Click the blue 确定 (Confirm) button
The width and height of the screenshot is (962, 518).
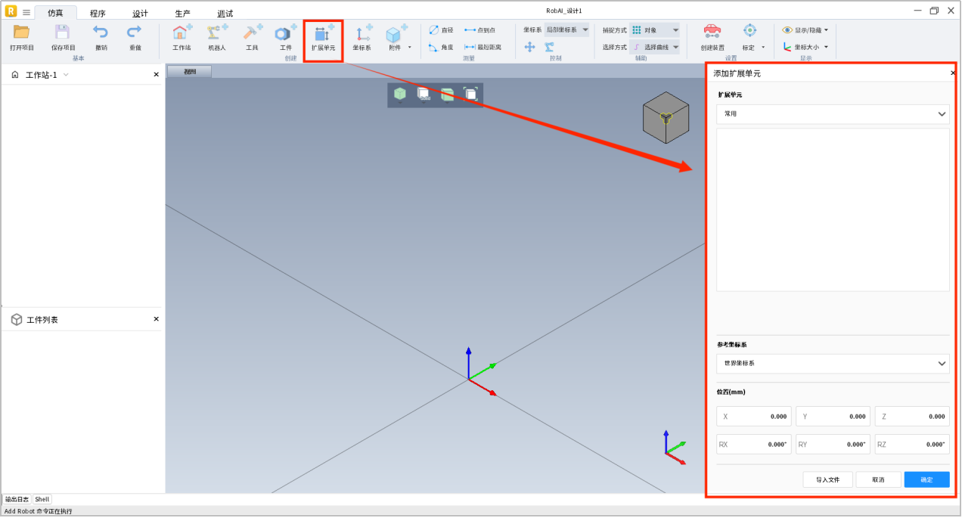point(926,479)
